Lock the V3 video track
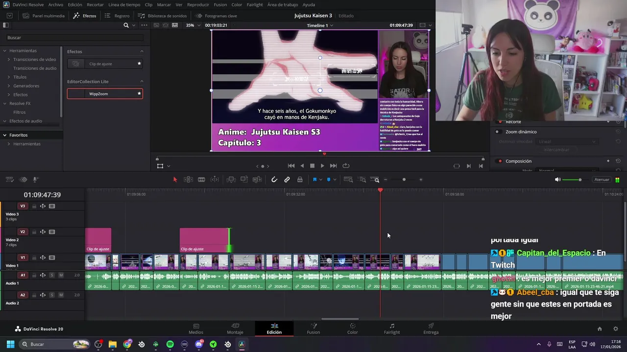 (x=34, y=206)
